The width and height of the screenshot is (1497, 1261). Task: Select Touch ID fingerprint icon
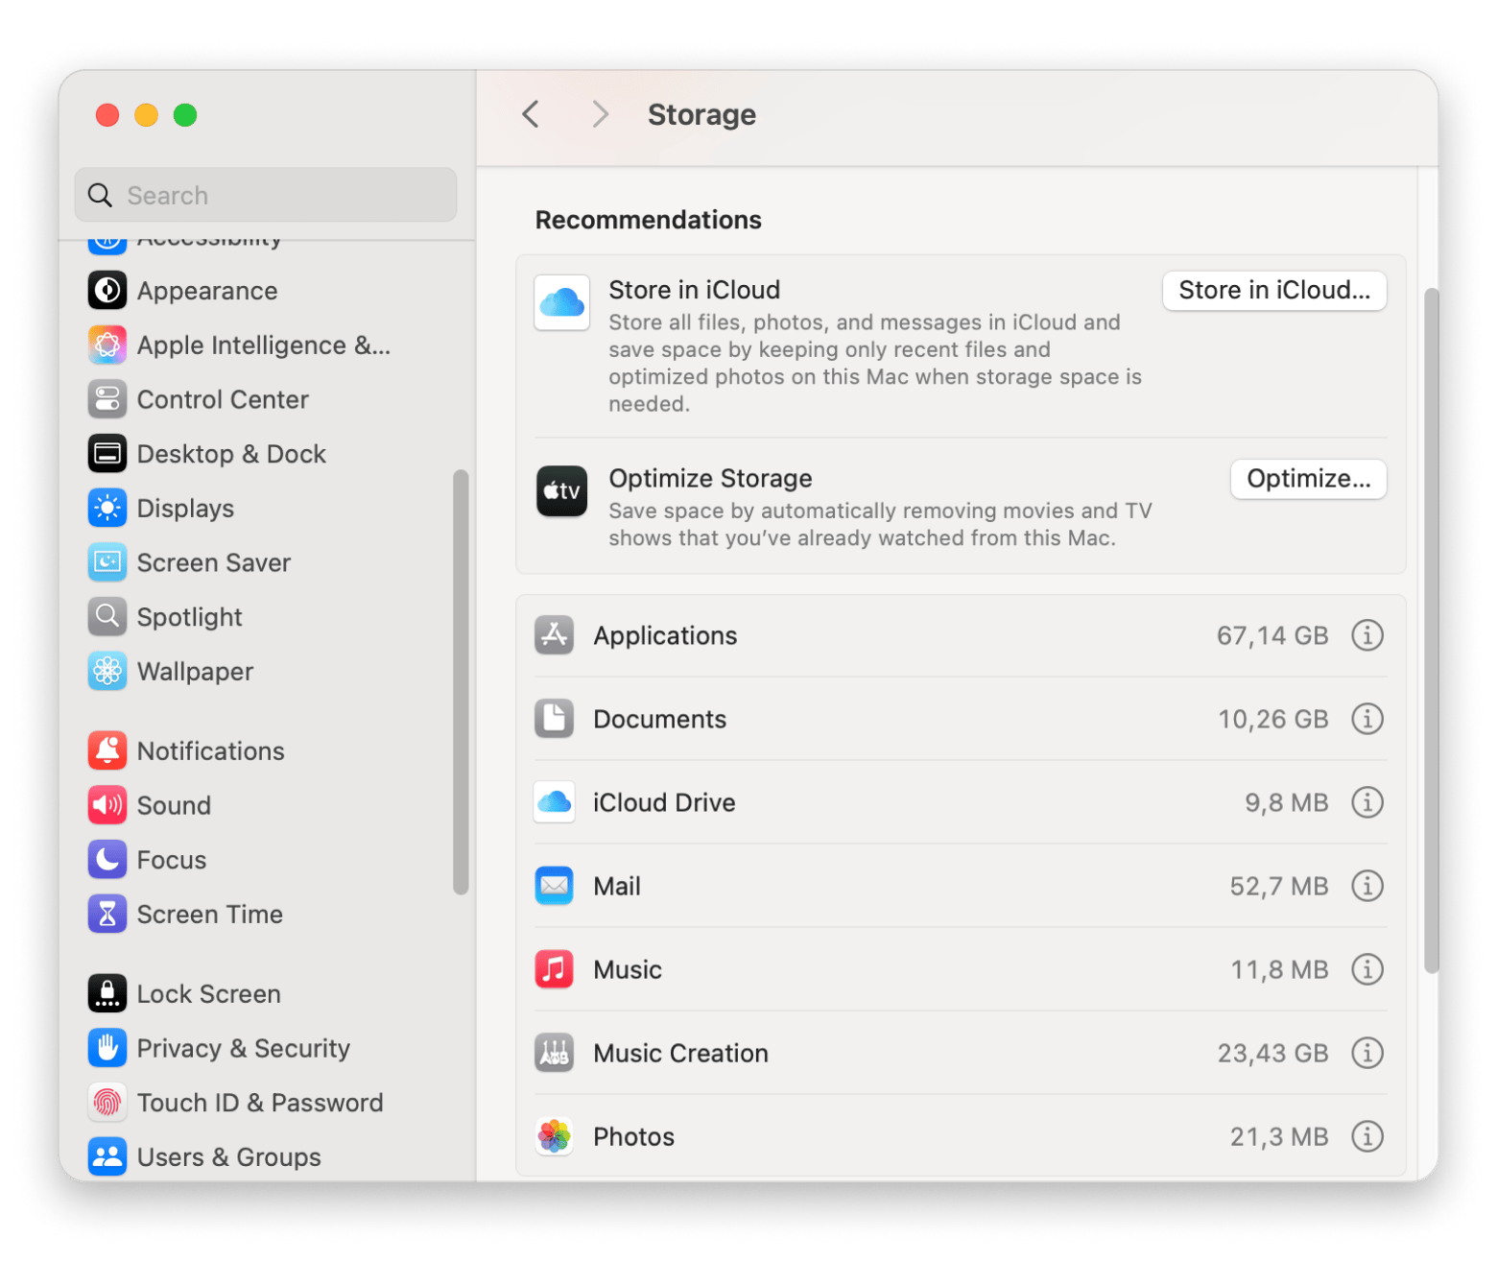[x=107, y=1103]
